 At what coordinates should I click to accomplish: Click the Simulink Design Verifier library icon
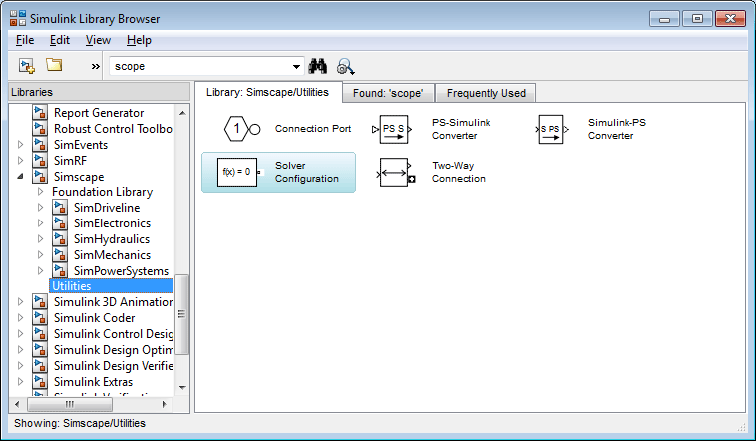point(40,366)
